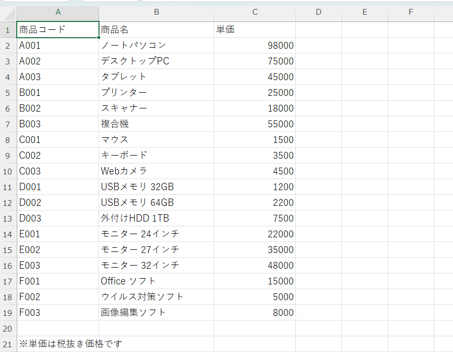Select the Office ソフト cell
Viewport: 453px width, 352px height.
(156, 281)
